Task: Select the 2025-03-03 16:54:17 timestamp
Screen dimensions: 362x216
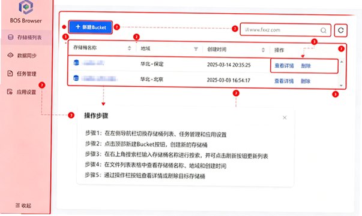Action: 229,80
